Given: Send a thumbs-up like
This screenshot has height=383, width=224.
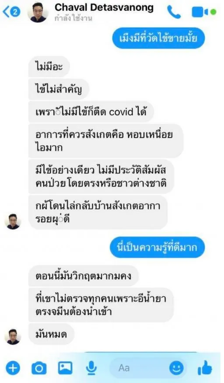Looking at the screenshot, I should pyautogui.click(x=205, y=368).
